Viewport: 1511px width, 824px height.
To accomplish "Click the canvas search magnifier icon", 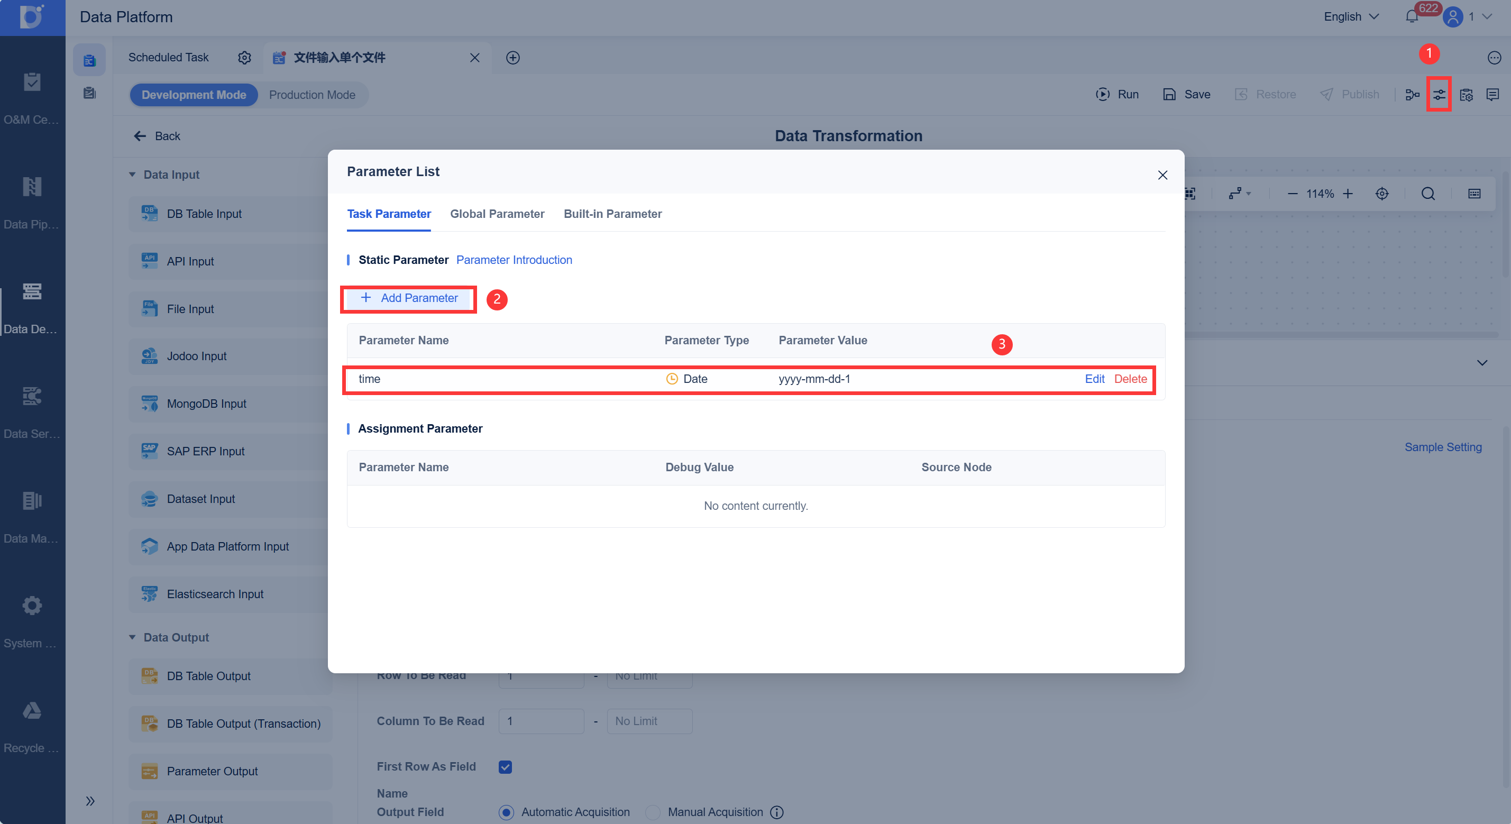I will [x=1428, y=194].
